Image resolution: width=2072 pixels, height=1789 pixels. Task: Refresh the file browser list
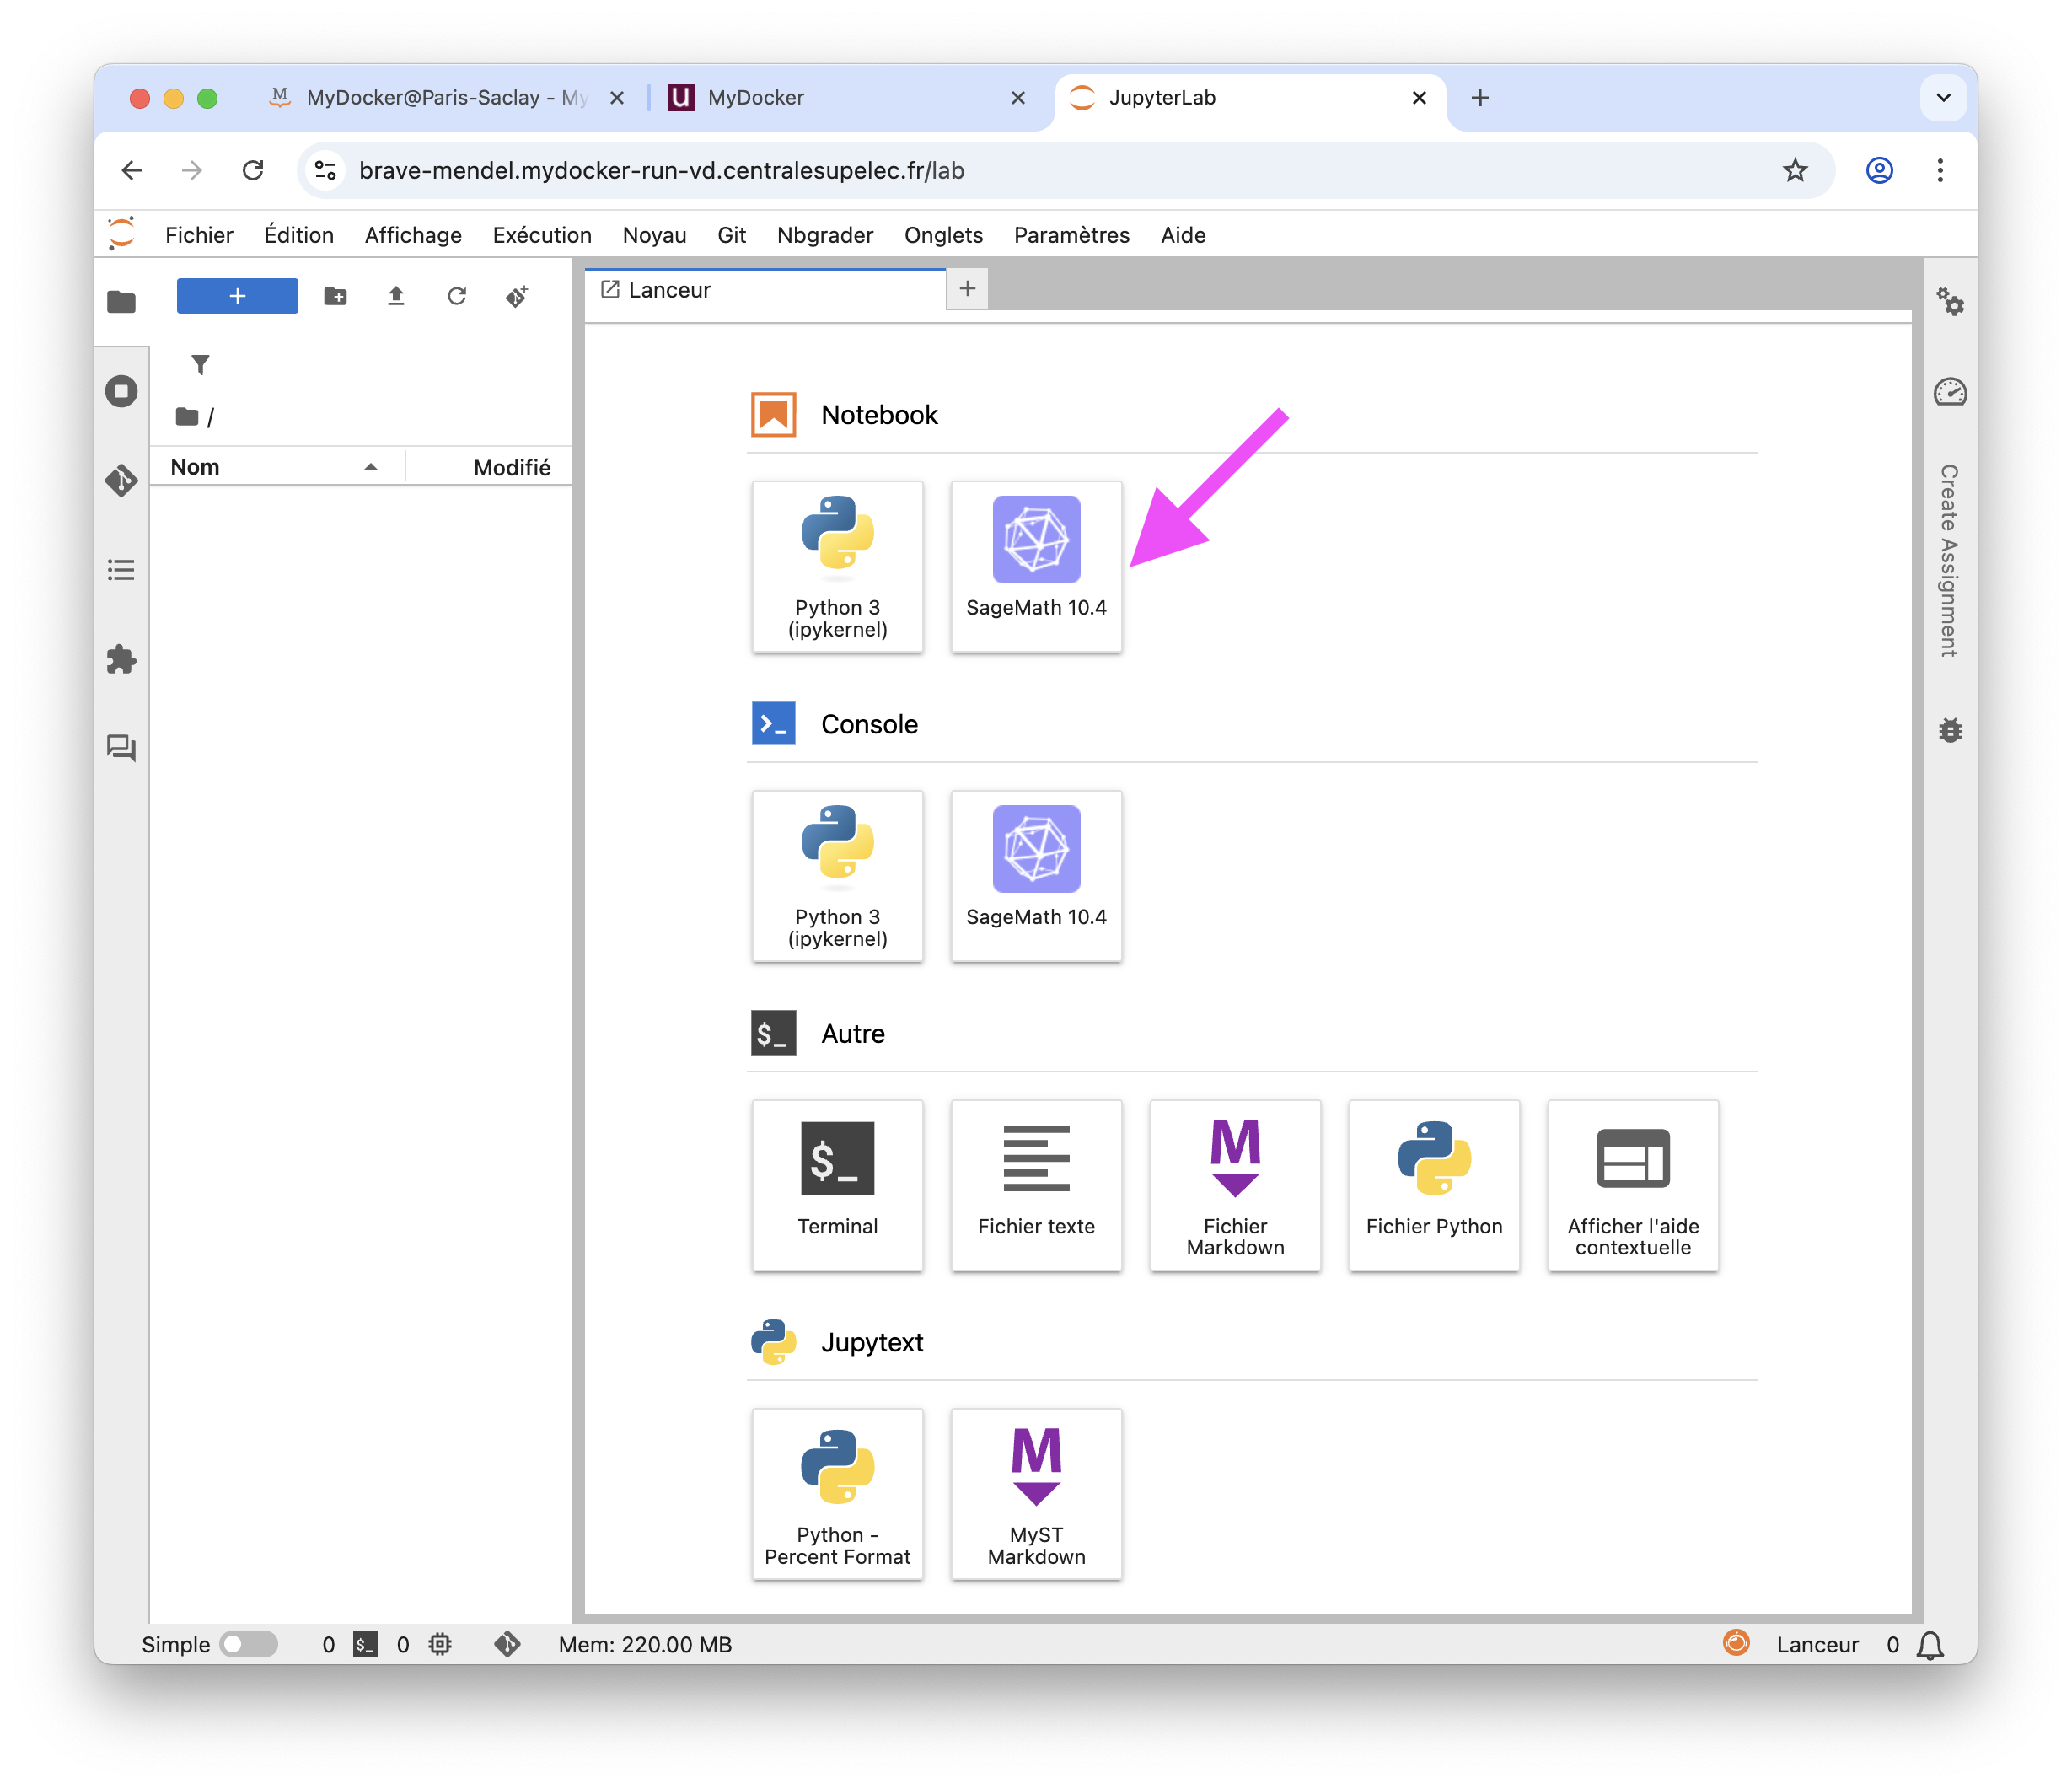[x=457, y=296]
